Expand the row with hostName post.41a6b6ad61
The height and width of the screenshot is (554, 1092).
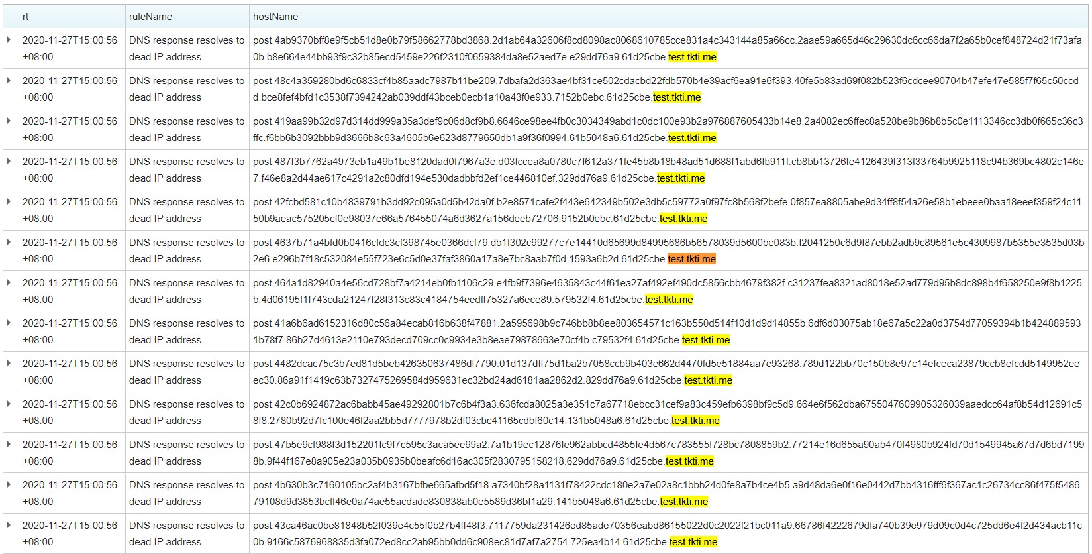click(x=9, y=323)
